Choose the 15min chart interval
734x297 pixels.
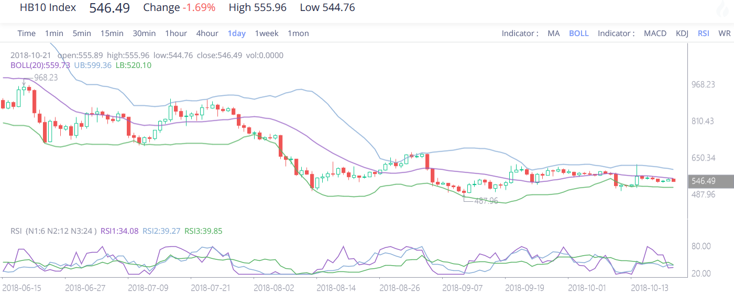coord(112,33)
